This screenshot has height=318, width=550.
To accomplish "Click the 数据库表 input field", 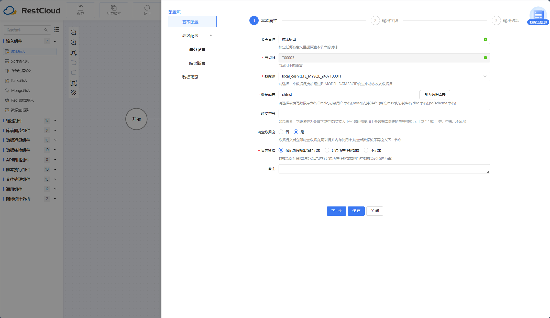I will pos(349,95).
